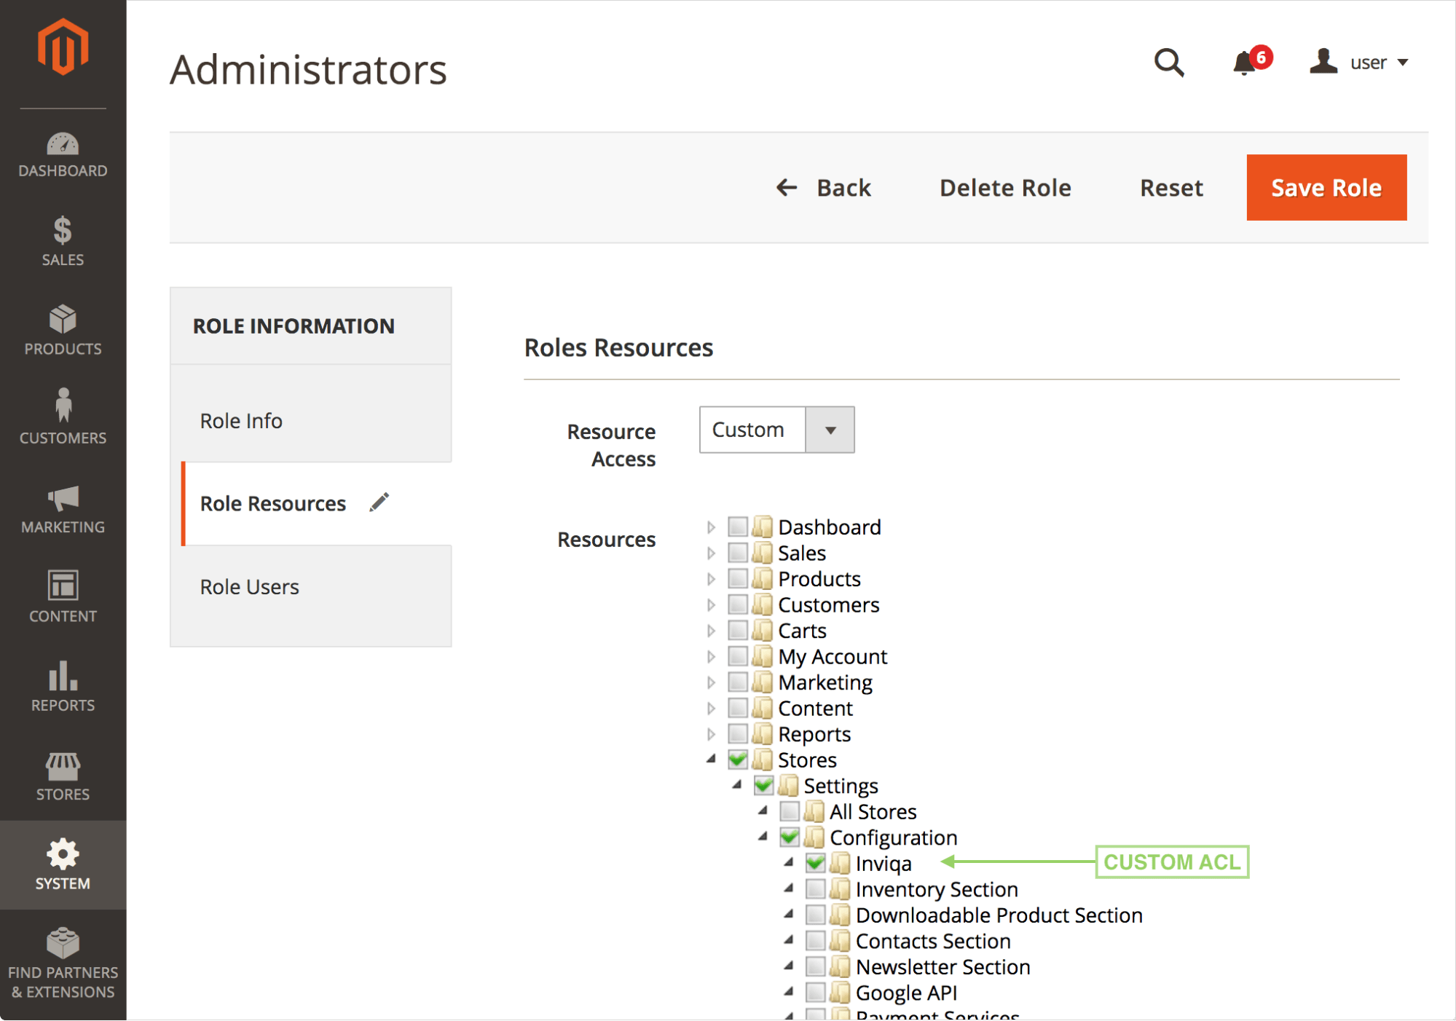The image size is (1456, 1021).
Task: Expand the Sales resource tree node
Action: [711, 553]
